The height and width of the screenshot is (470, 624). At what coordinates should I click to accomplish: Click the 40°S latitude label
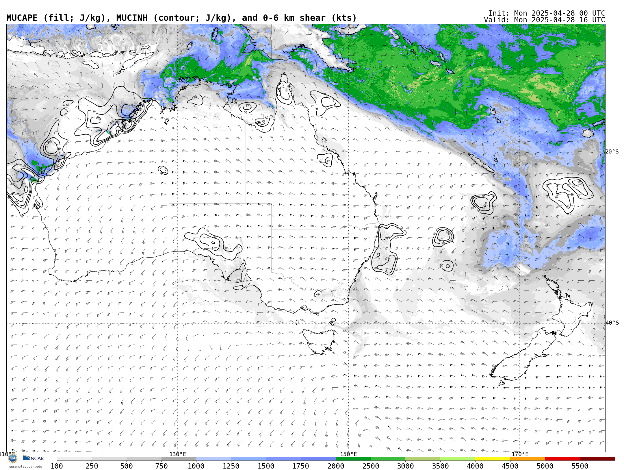(612, 323)
